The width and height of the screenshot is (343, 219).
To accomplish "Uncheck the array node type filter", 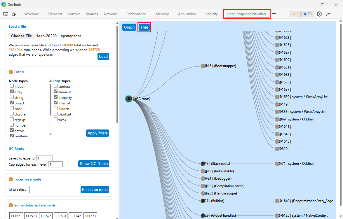I will [11, 92].
